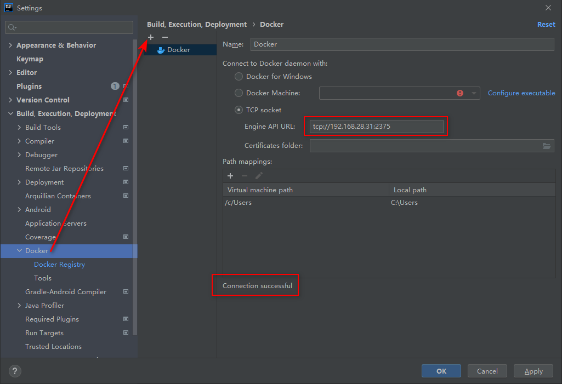Screen dimensions: 562x384
Task: Open Gradle-Android Compiler settings
Action: point(66,291)
